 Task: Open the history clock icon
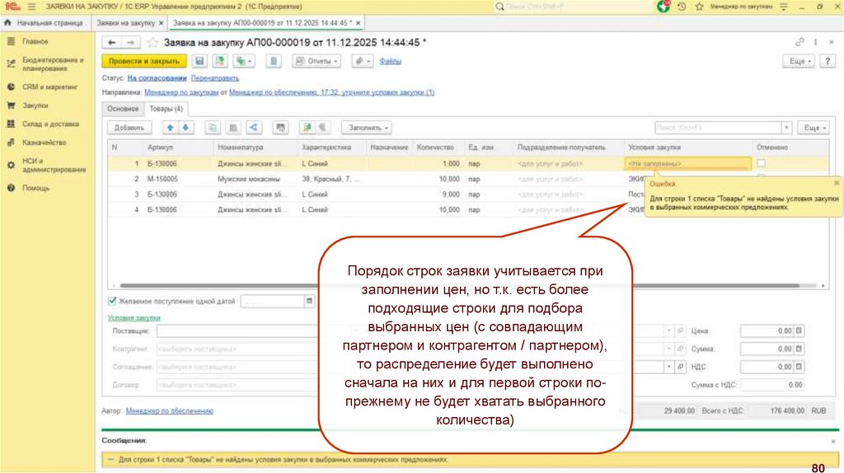[x=682, y=7]
